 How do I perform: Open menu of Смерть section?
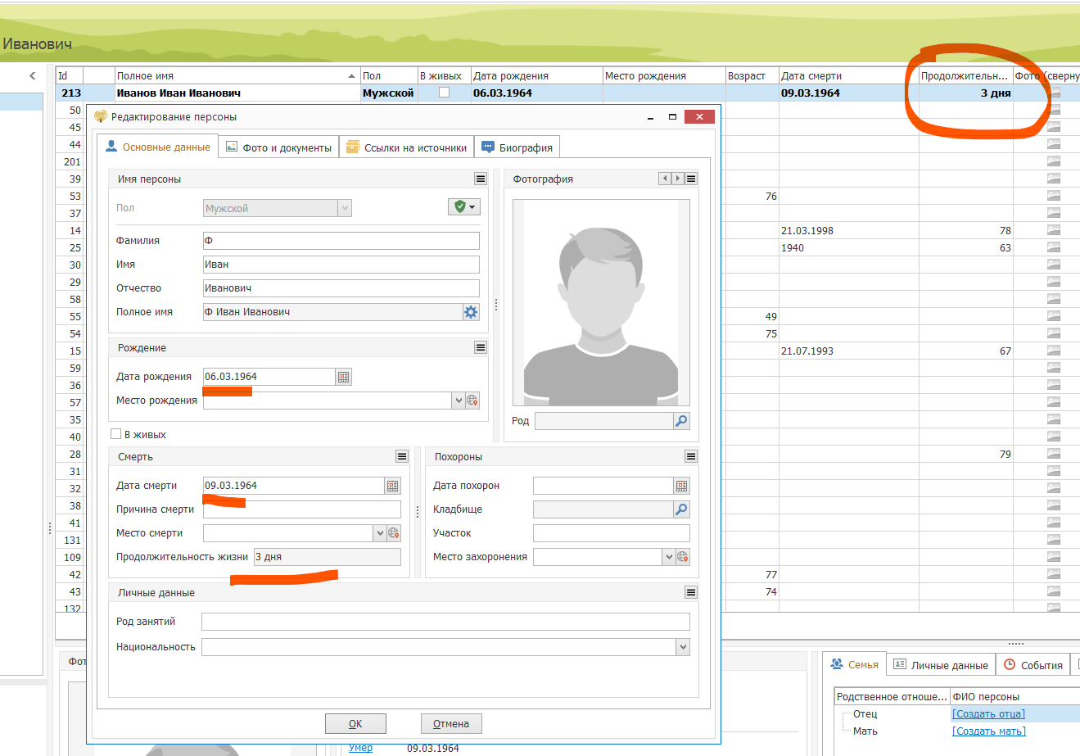point(402,456)
